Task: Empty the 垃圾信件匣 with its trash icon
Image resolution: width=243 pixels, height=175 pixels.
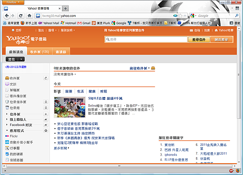Action: [x=46, y=102]
